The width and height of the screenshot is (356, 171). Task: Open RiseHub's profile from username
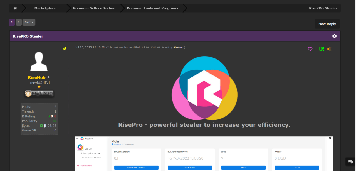(37, 77)
